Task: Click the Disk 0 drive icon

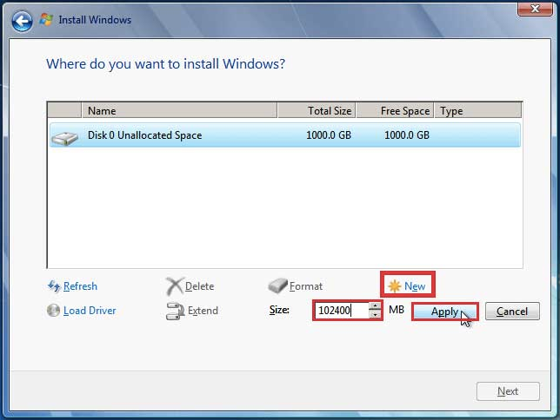Action: (64, 138)
